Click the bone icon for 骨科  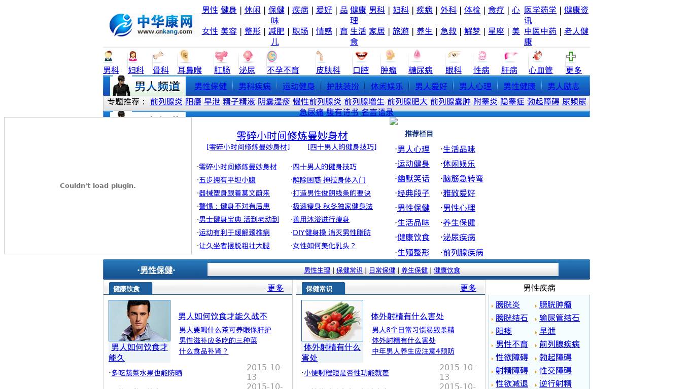158,56
